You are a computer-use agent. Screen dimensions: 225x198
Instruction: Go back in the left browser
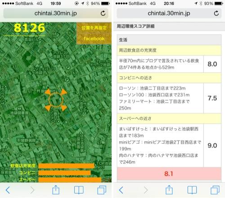[x=8, y=190]
